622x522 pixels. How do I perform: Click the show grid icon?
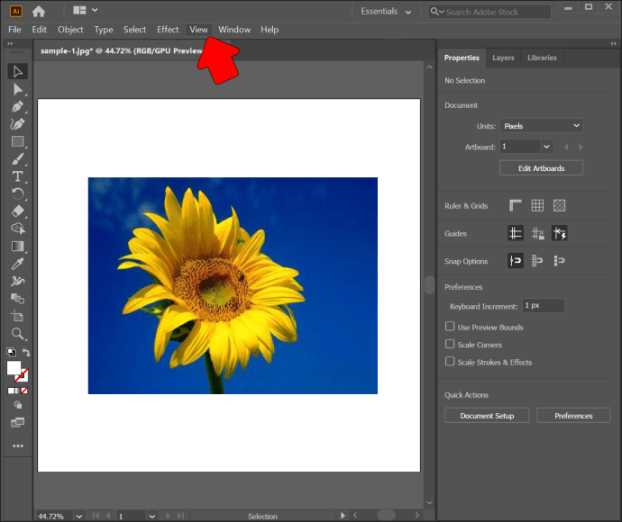(x=537, y=206)
